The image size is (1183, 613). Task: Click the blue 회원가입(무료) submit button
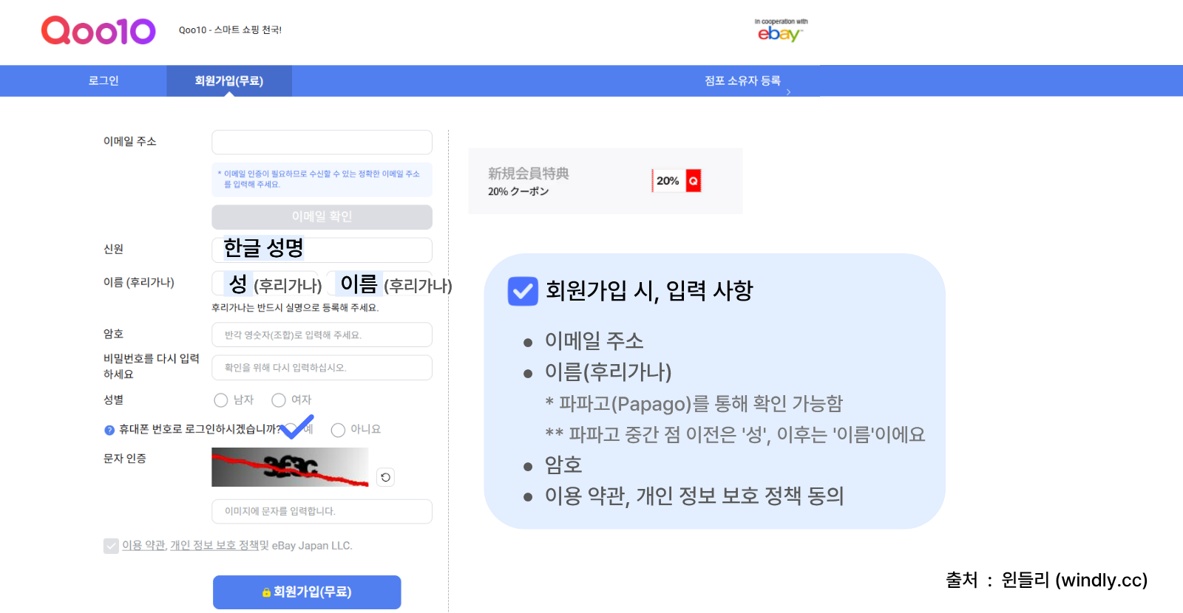(307, 592)
